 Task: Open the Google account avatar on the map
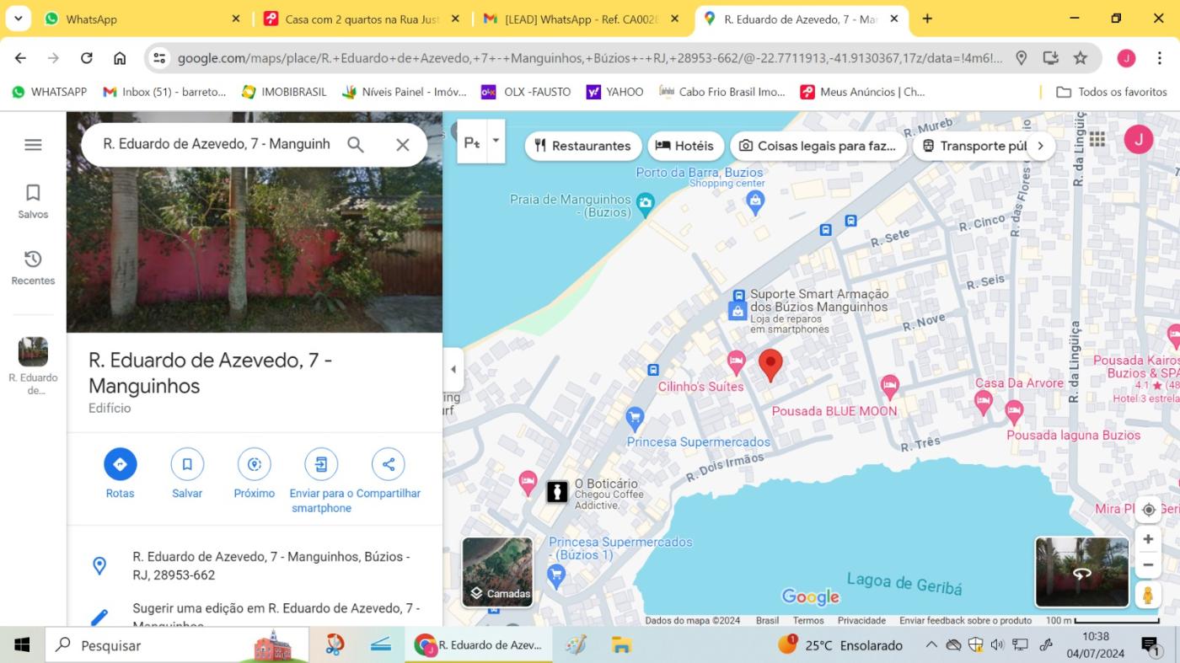[1139, 139]
